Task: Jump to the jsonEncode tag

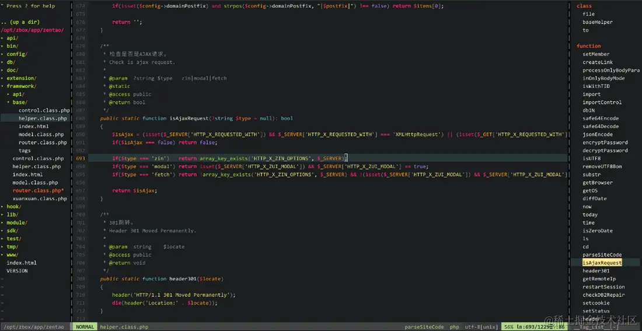Action: [598, 135]
